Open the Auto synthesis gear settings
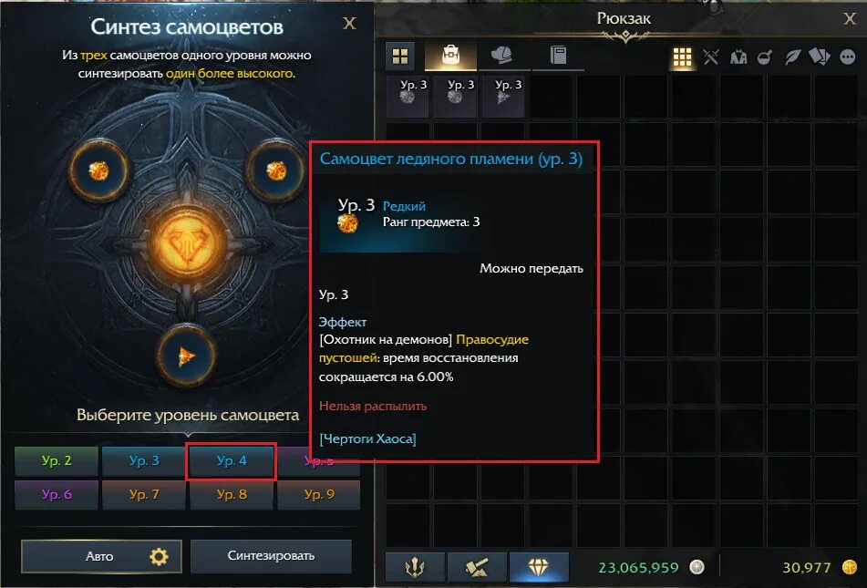Image resolution: width=867 pixels, height=588 pixels. [159, 556]
